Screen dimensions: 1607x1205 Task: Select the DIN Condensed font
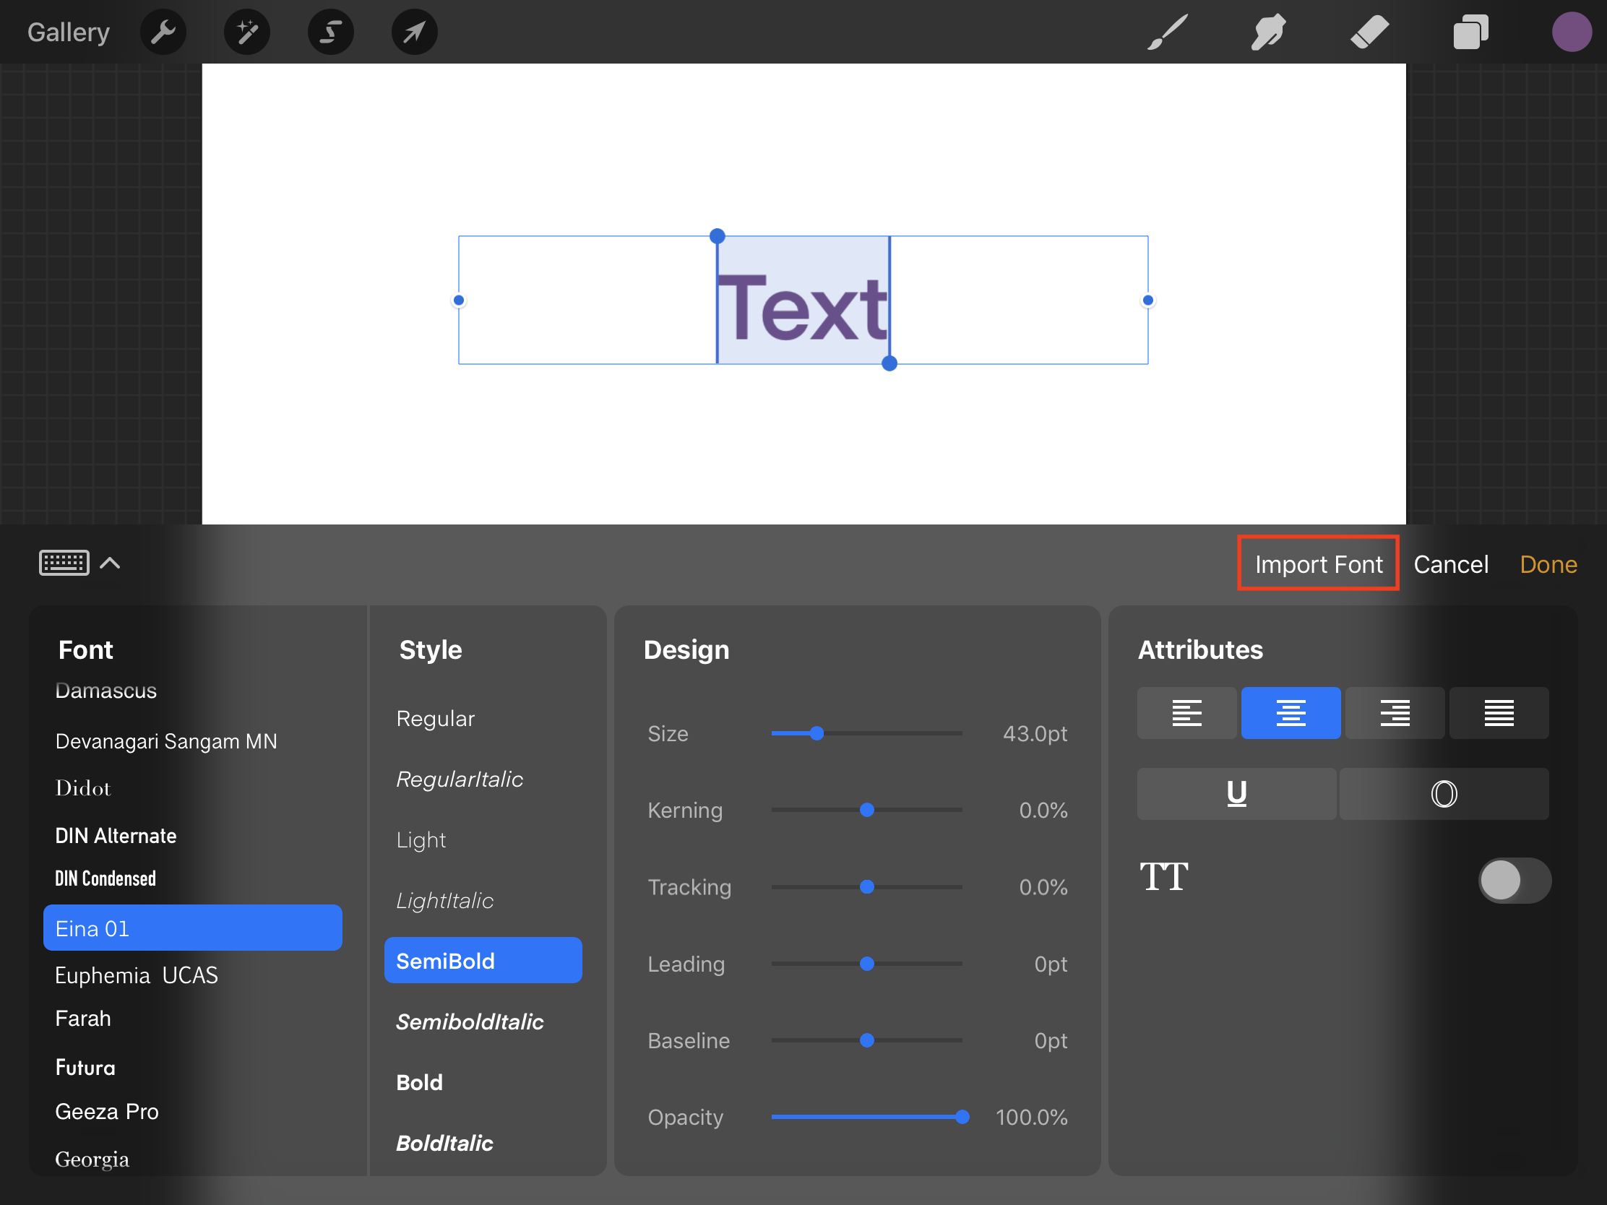(x=105, y=879)
